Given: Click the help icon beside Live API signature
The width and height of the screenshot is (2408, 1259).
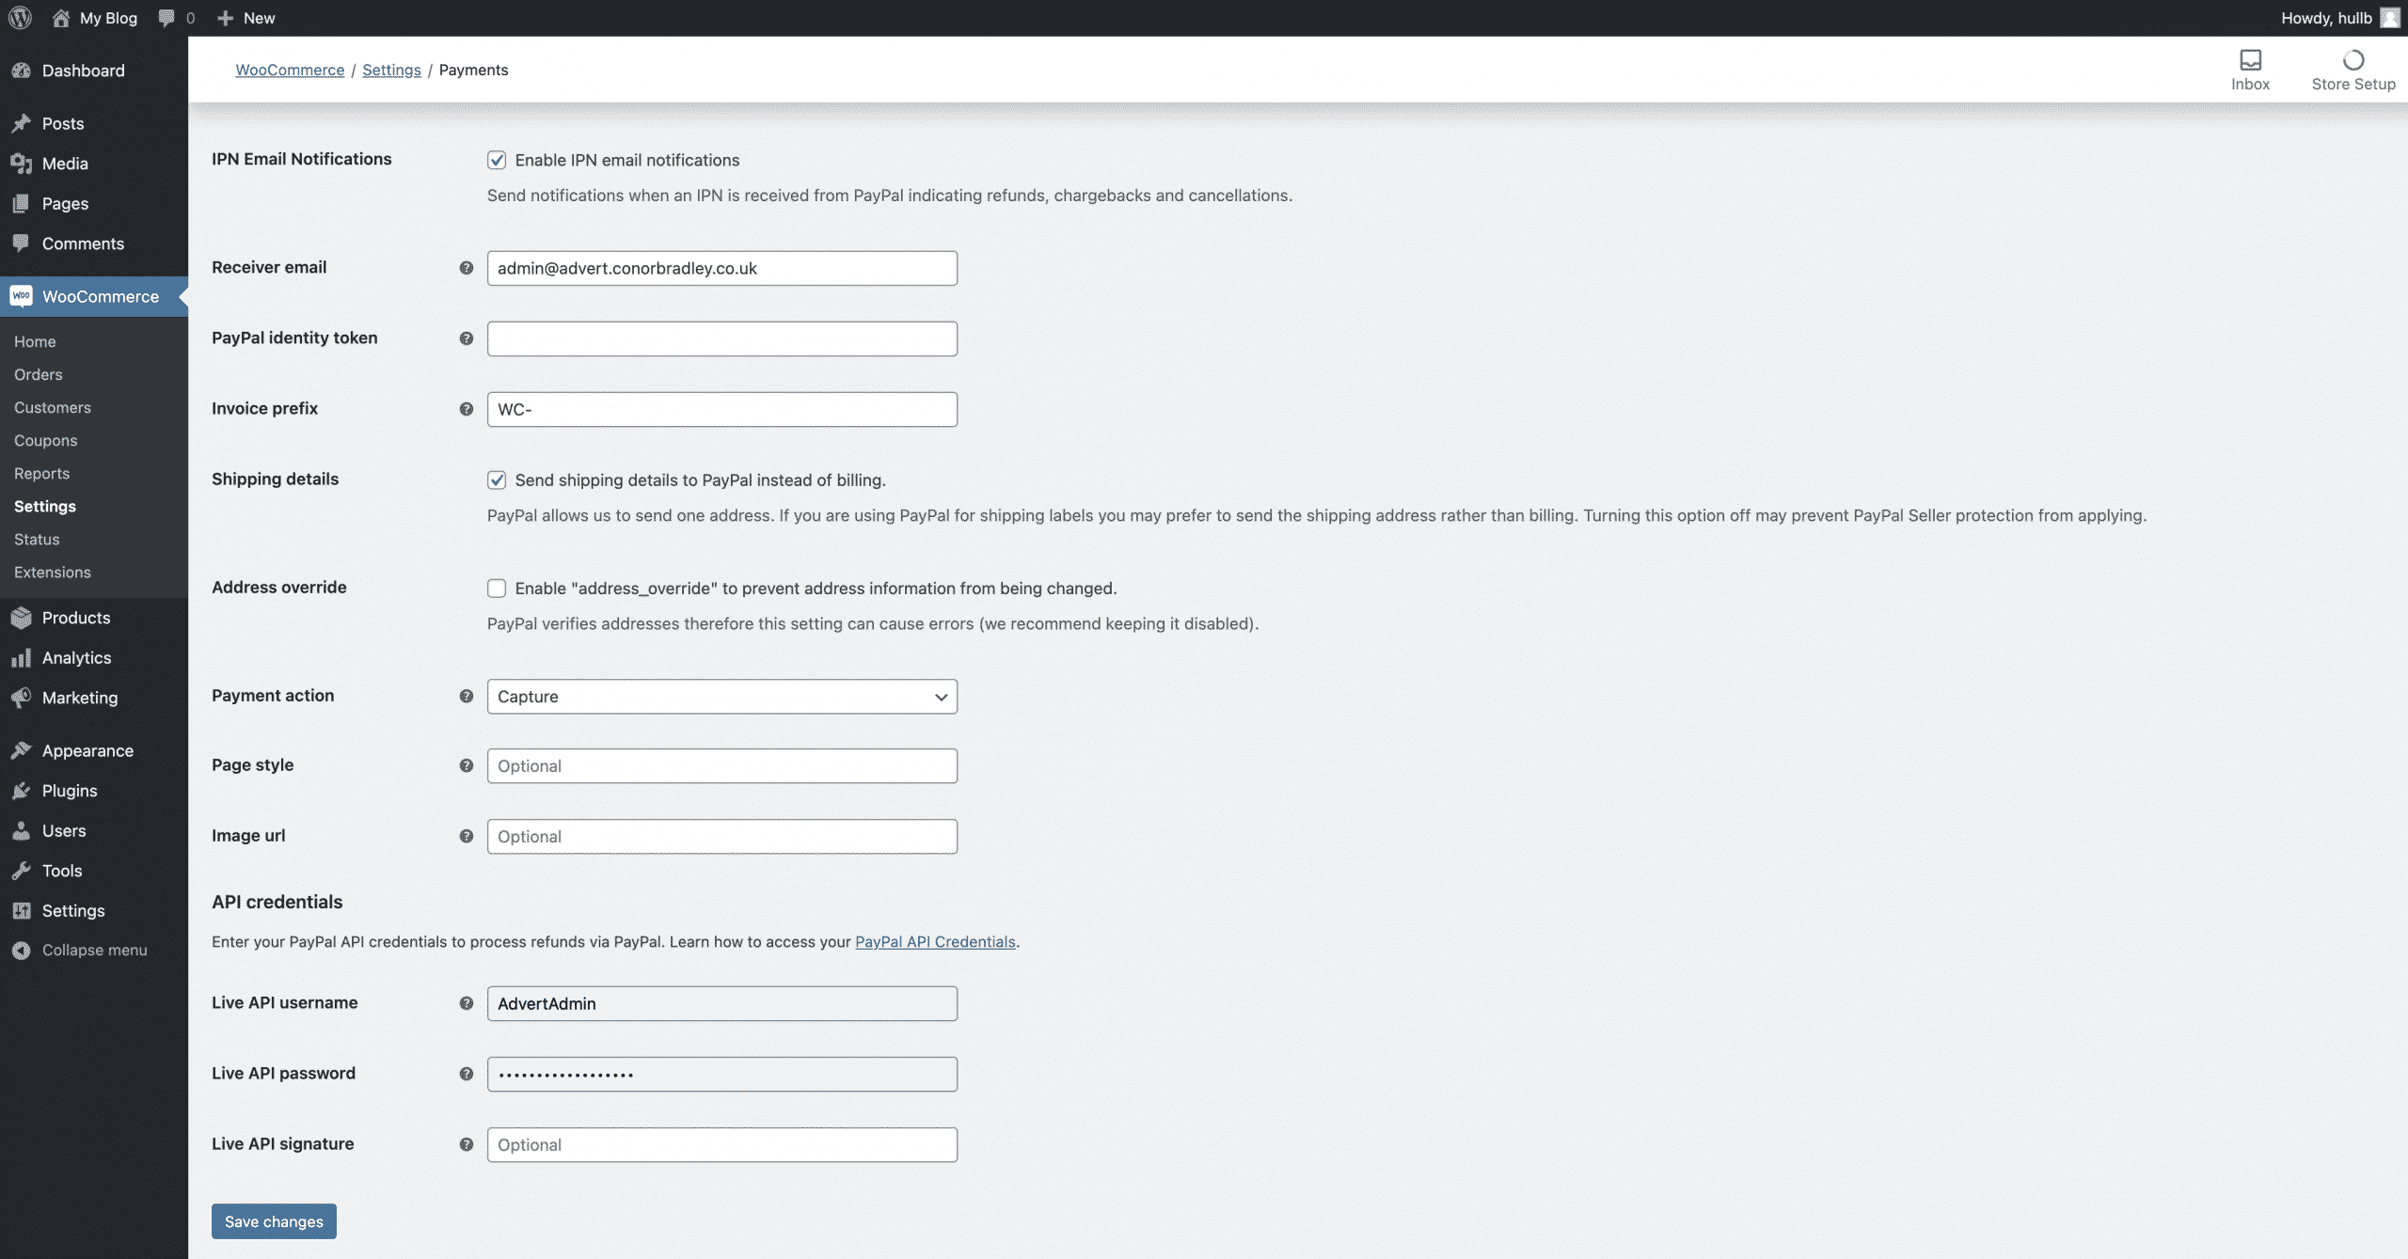Looking at the screenshot, I should pos(466,1144).
